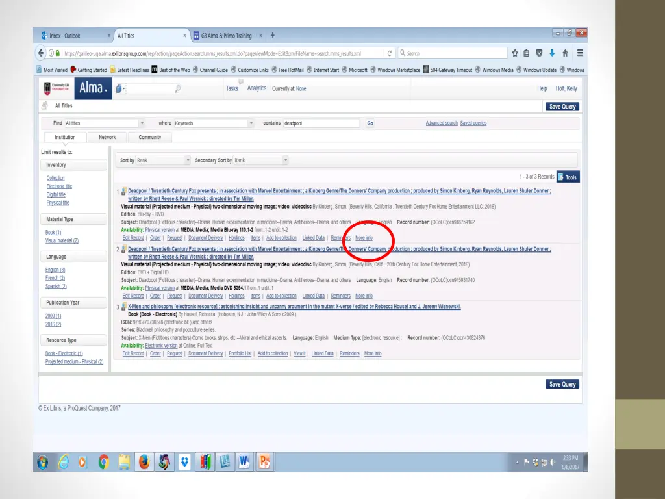
Task: Click the magnifier icon in Alma's persistent search box
Action: 178,88
